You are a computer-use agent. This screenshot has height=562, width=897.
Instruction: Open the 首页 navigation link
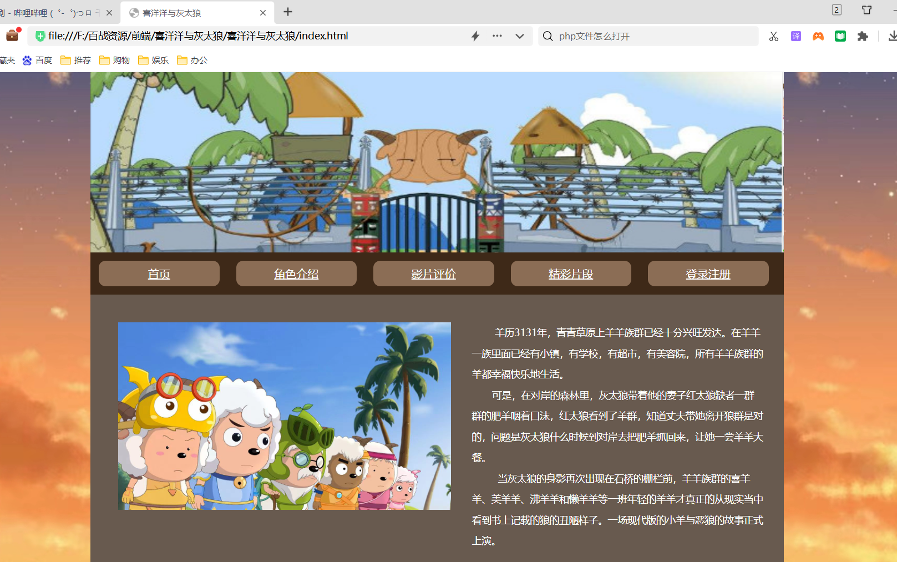coord(159,274)
